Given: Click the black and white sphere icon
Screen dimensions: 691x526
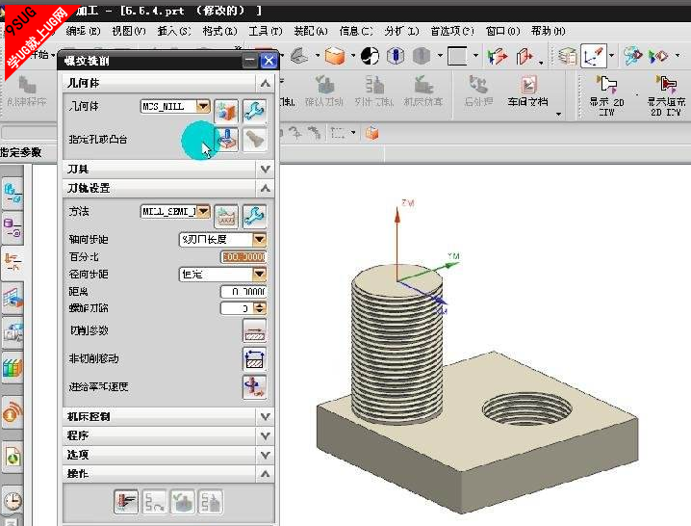Looking at the screenshot, I should click(370, 56).
